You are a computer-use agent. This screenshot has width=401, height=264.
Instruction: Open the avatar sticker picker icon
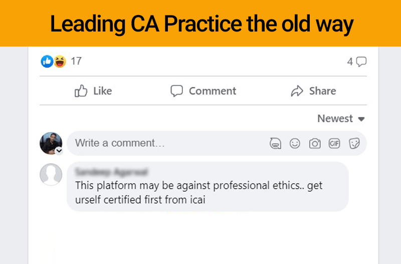click(x=275, y=143)
